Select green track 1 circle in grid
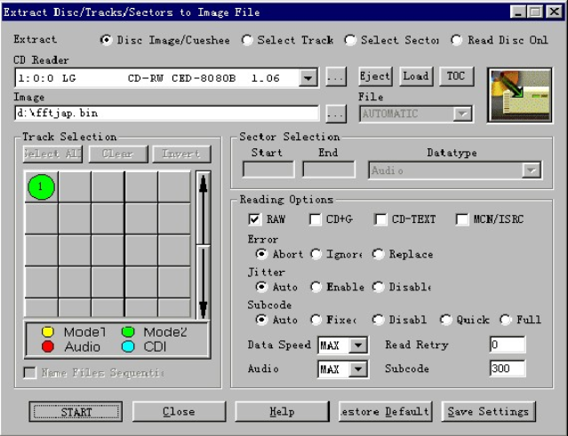This screenshot has height=436, width=568. [41, 186]
